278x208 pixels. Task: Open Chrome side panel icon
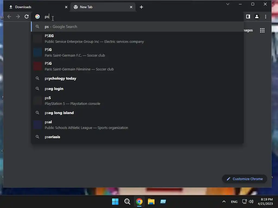(x=248, y=17)
